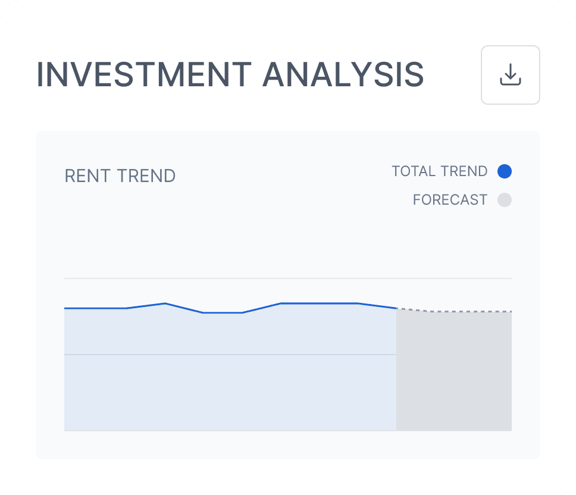The height and width of the screenshot is (495, 576).
Task: Click the right end of the dotted forecast line
Action: click(510, 311)
